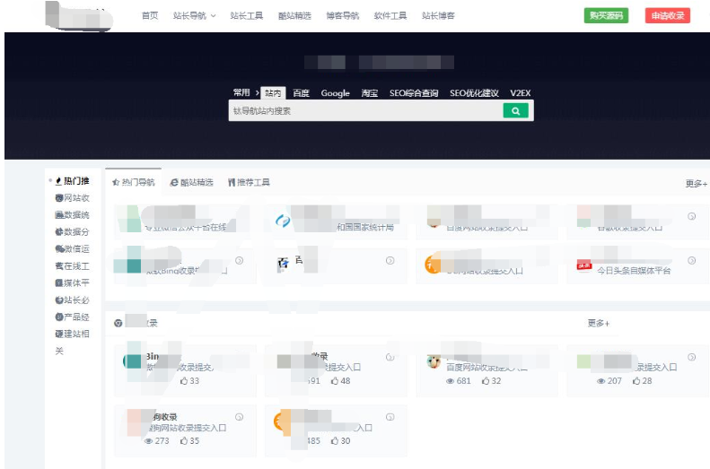The image size is (710, 469).
Task: Click arrow icon on 今日头条自媒体平台 card
Action: (691, 260)
